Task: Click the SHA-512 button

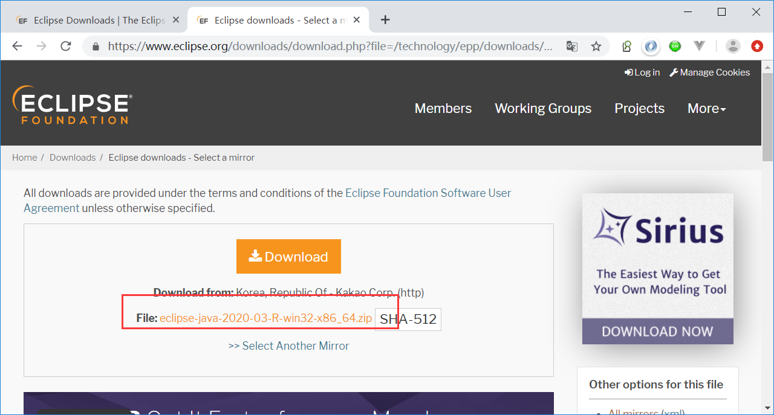Action: pyautogui.click(x=408, y=319)
